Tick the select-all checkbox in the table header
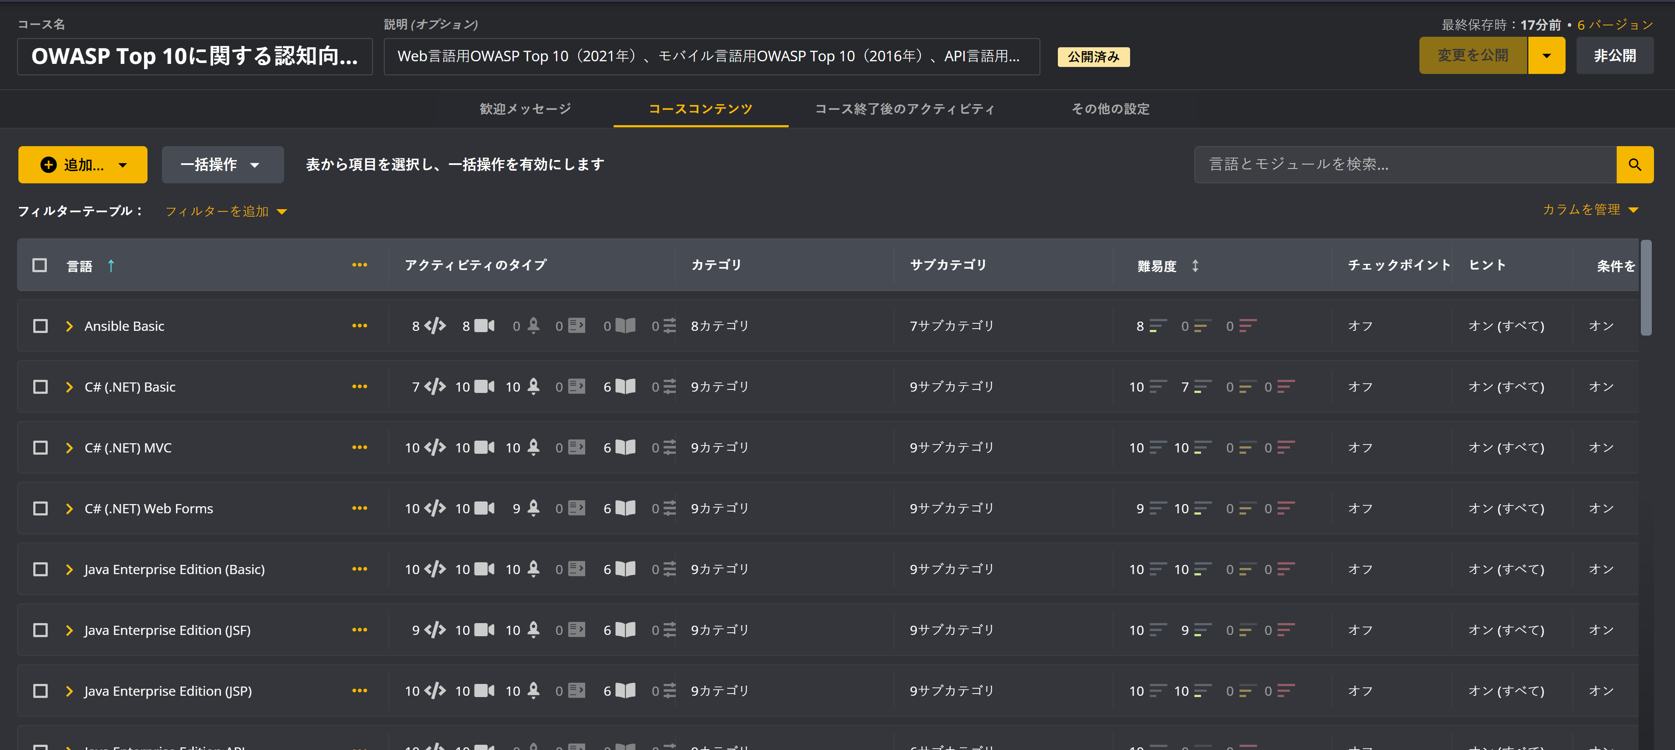This screenshot has height=750, width=1675. [x=40, y=265]
